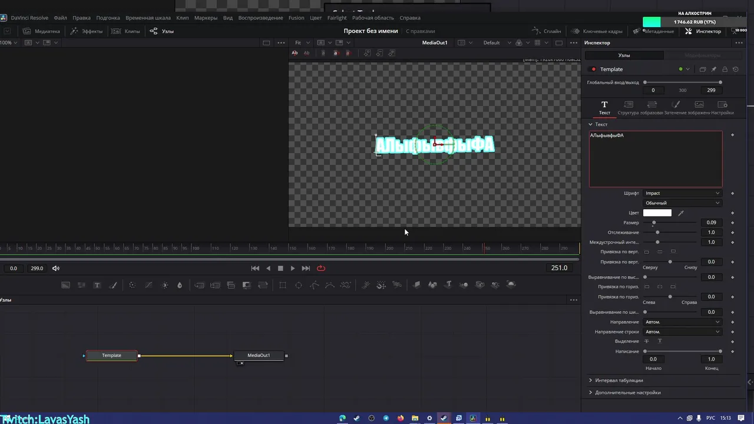Lock the Template node controls

point(725,69)
